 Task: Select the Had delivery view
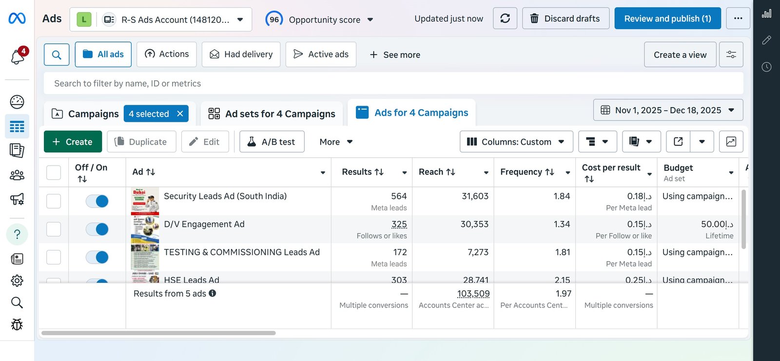click(241, 54)
